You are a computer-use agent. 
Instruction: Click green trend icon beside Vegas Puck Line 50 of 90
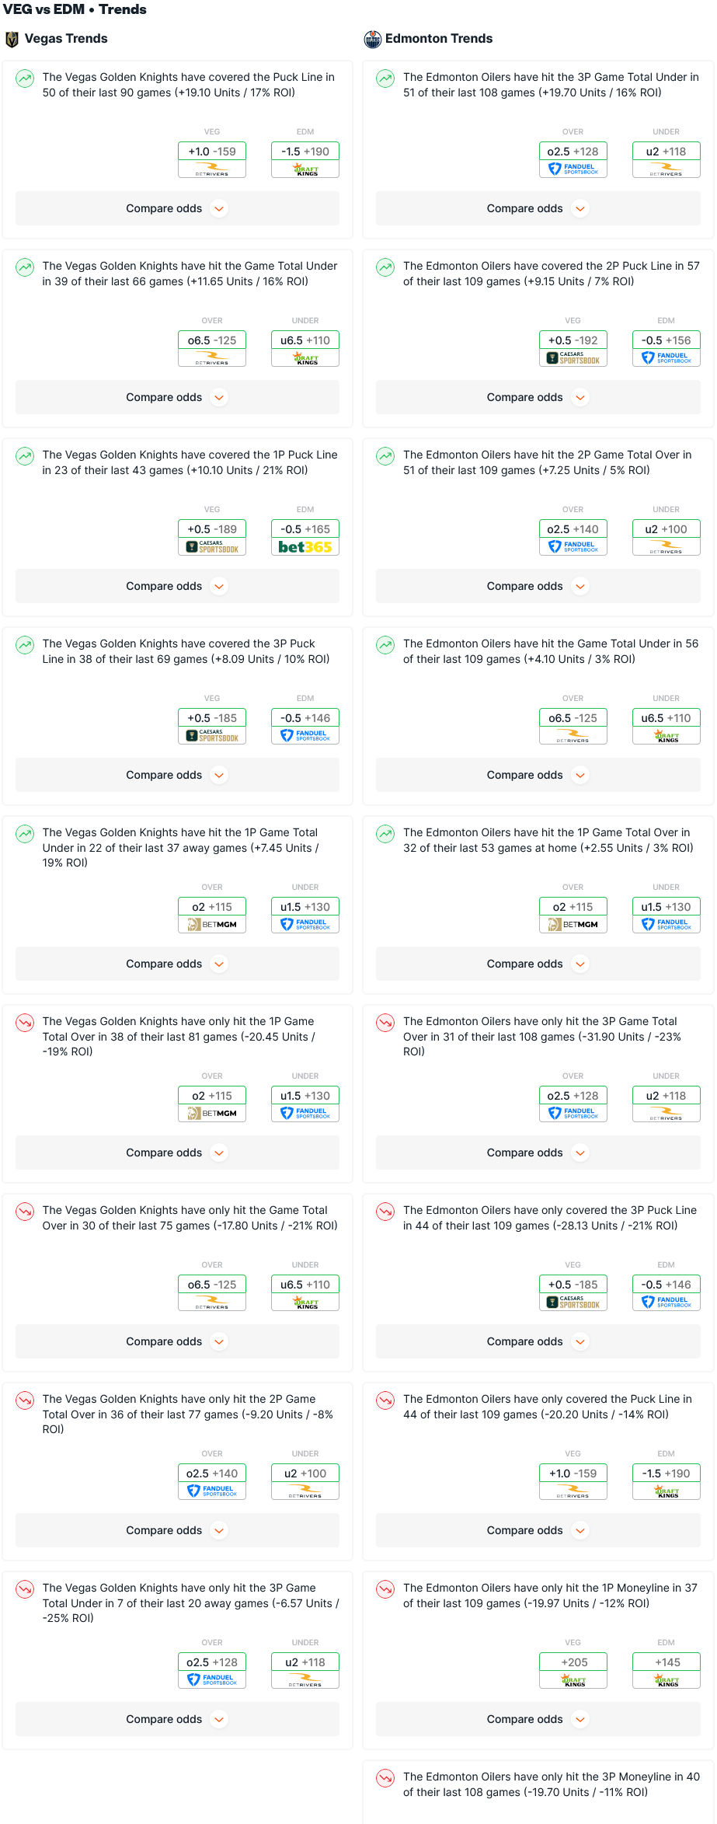(x=25, y=78)
